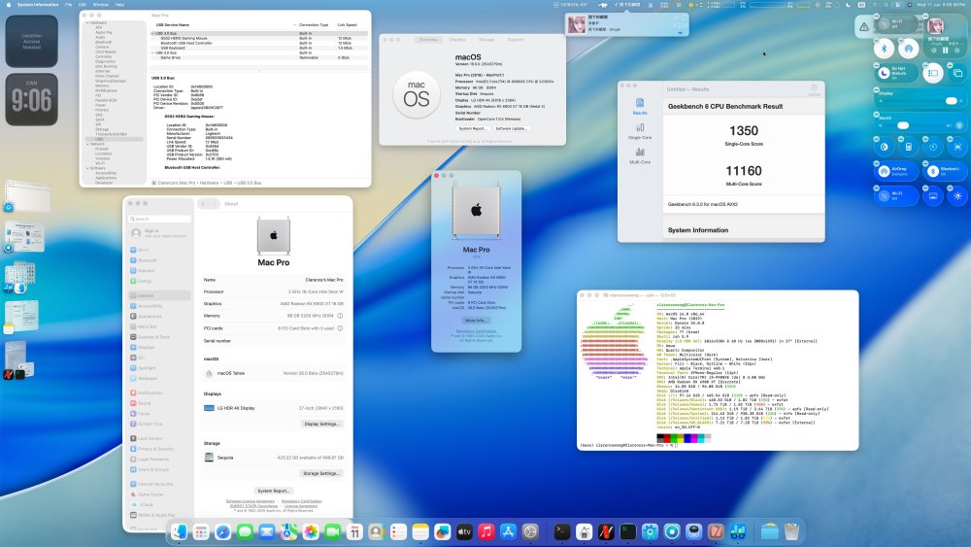This screenshot has height=547, width=971.
Task: Toggle the round AirDrop button beside Bluetooth
Action: coord(909,49)
